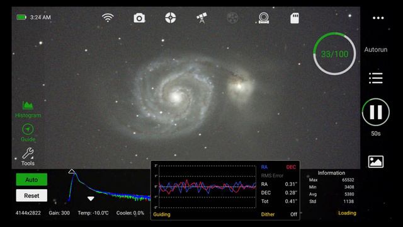Open the main camera settings icon

click(x=139, y=18)
